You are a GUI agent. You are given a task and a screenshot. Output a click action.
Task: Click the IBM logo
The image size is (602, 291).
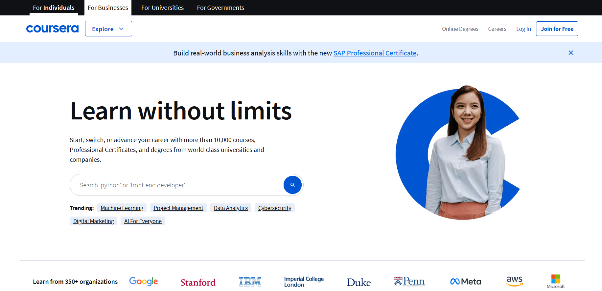(x=250, y=282)
